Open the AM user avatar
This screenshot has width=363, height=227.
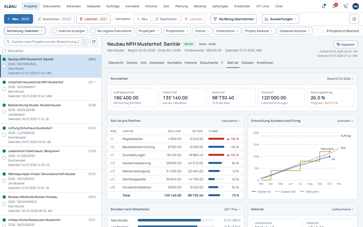click(356, 6)
